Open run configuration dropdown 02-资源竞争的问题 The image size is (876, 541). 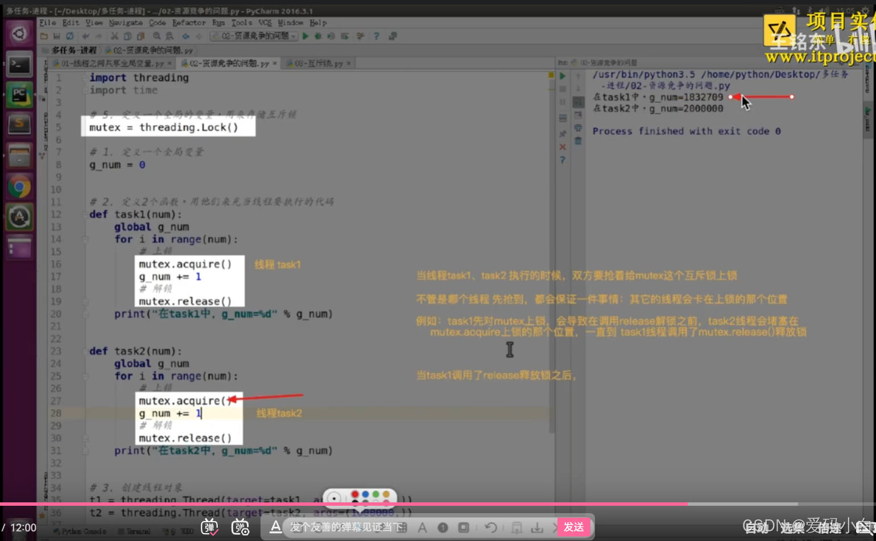(254, 36)
